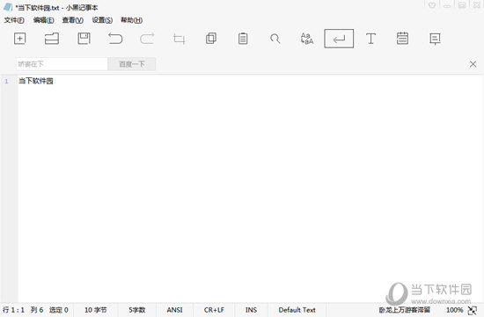The image size is (484, 317).
Task: Click the 百度一下 search button
Action: 132,64
